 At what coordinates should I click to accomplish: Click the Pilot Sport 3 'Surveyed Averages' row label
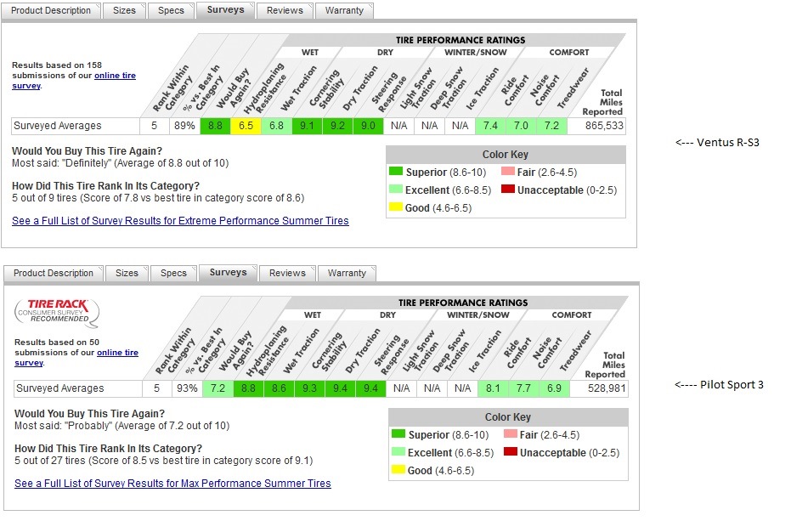tap(60, 388)
